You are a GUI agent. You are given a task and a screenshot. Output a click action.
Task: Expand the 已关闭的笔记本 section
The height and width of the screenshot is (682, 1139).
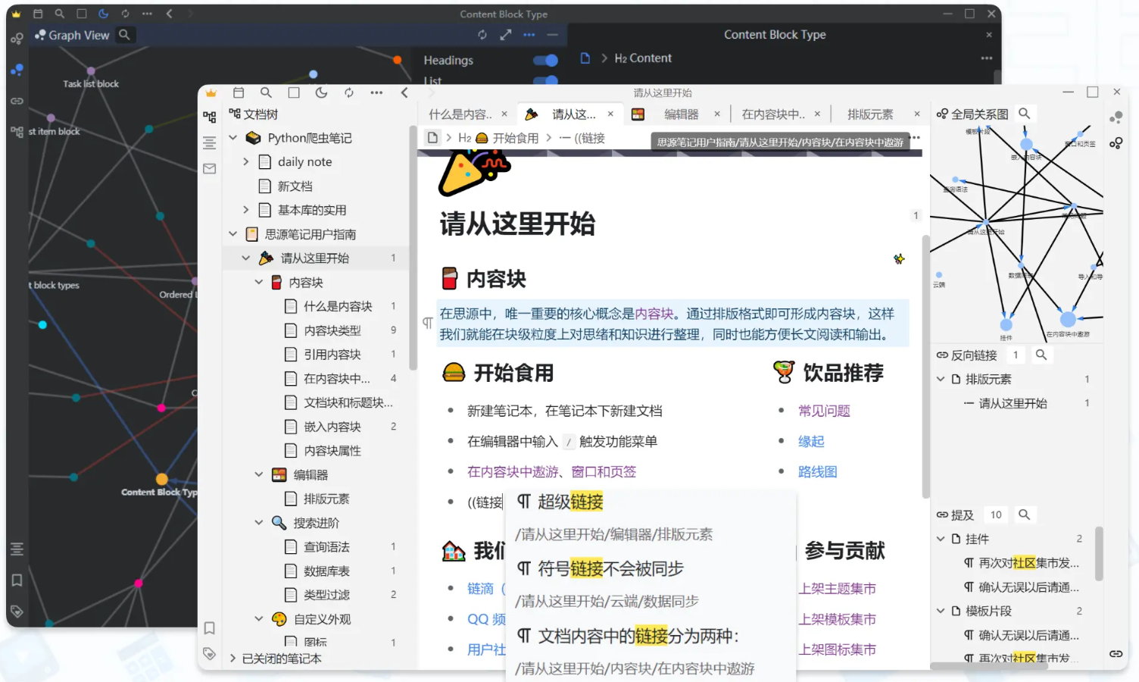click(233, 659)
